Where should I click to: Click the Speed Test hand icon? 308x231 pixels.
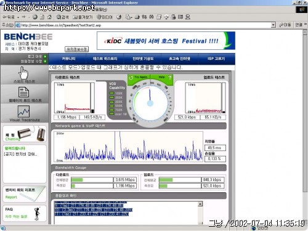23,73
